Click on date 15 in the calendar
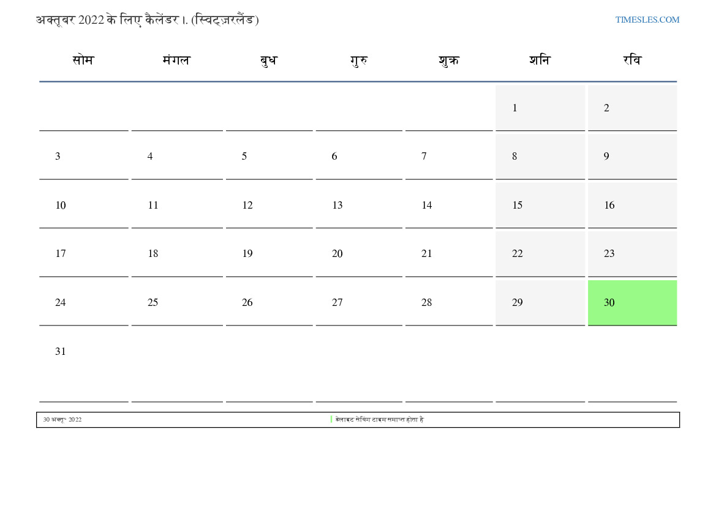716x506 pixels. (518, 206)
